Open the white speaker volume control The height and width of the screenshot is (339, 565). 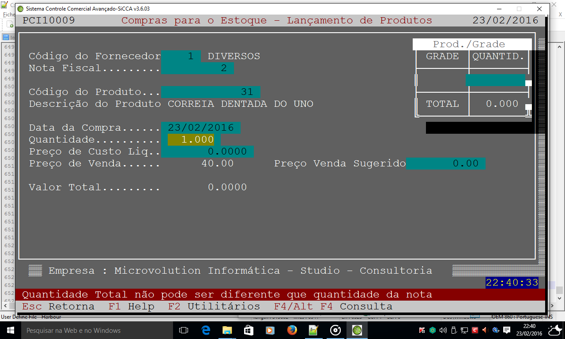pyautogui.click(x=443, y=330)
